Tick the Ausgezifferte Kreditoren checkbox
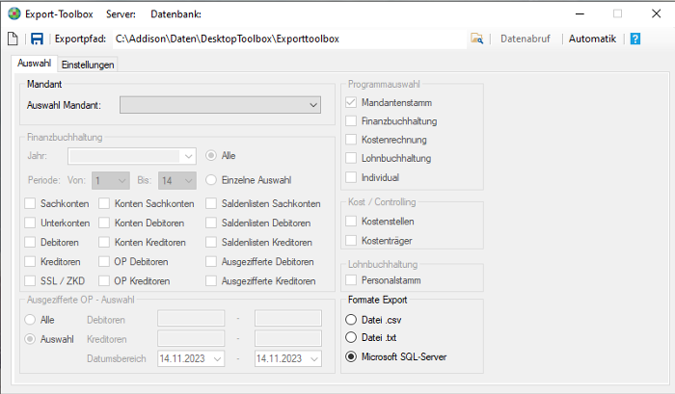This screenshot has height=394, width=675. pos(211,281)
